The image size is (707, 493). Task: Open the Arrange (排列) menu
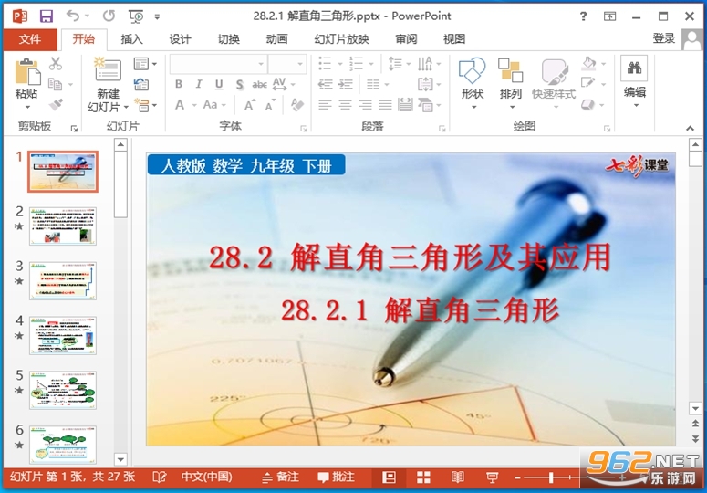[511, 83]
